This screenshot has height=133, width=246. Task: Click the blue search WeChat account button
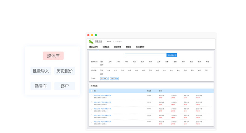172,55
